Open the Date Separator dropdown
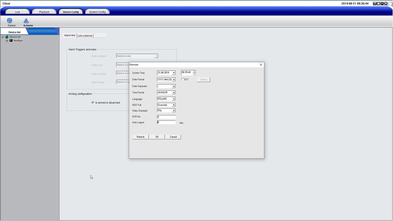393x221 pixels. pos(173,86)
